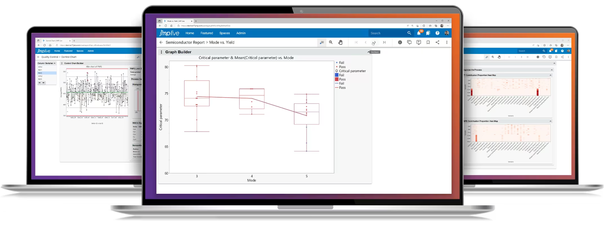Go back in the center browser
Image resolution: width=608 pixels, height=225 pixels.
[160, 26]
